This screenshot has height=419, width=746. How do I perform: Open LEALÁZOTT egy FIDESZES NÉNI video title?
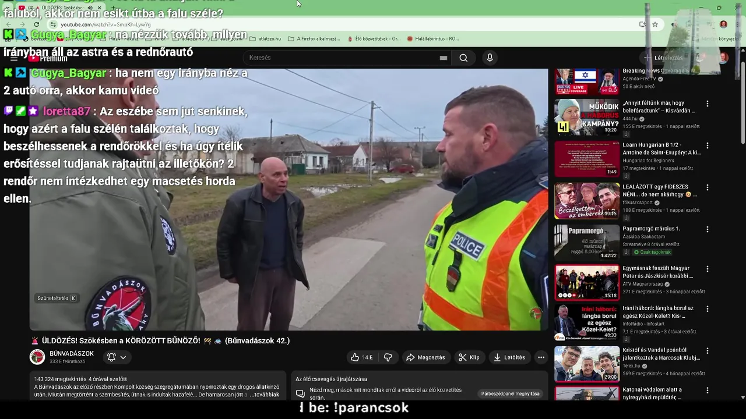[x=660, y=190]
